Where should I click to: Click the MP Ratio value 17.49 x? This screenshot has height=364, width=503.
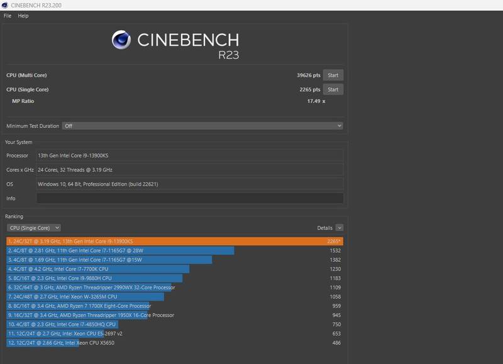pos(316,101)
